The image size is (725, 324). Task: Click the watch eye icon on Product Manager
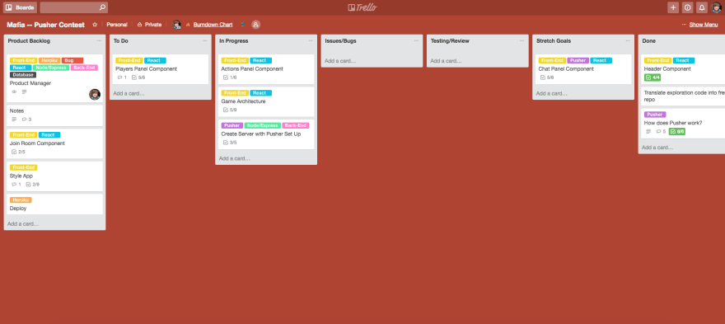coord(14,92)
